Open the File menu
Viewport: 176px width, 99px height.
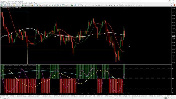pos(3,3)
